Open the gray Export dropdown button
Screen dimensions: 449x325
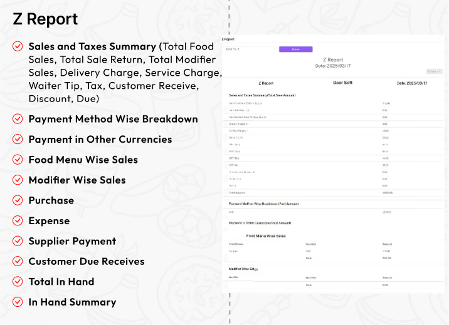[x=434, y=71]
